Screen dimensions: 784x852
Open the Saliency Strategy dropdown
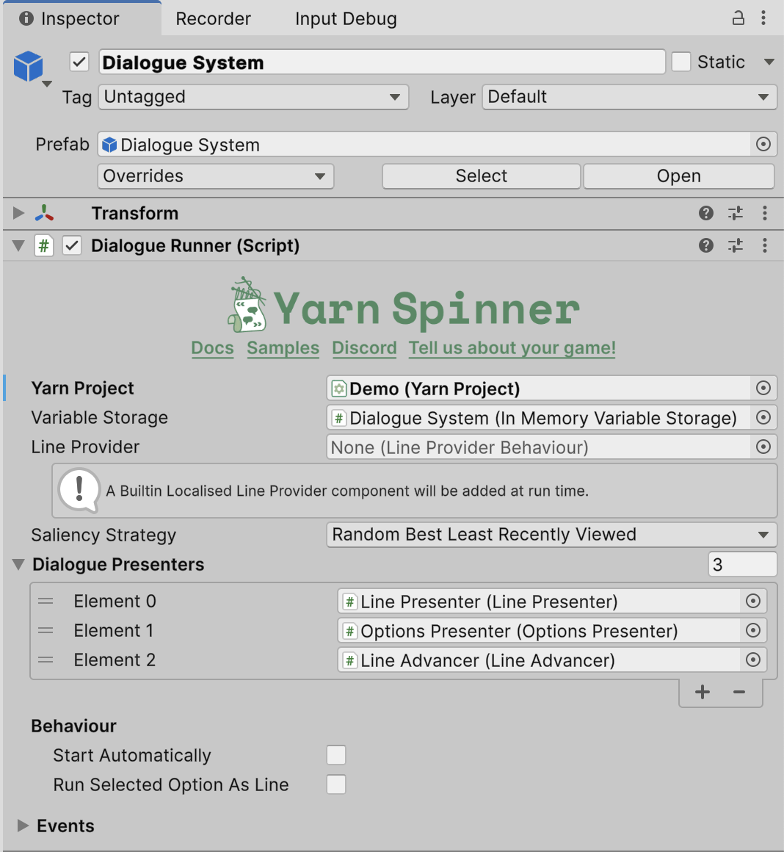tap(551, 535)
